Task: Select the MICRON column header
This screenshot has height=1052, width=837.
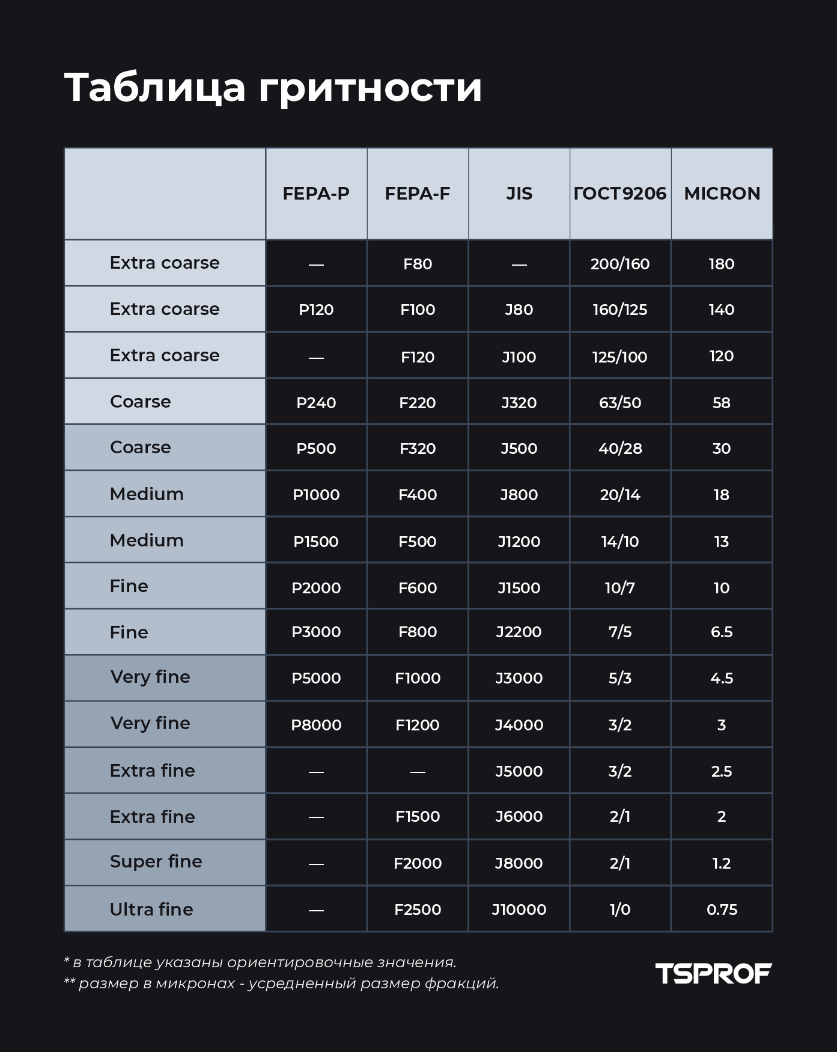Action: 722,194
